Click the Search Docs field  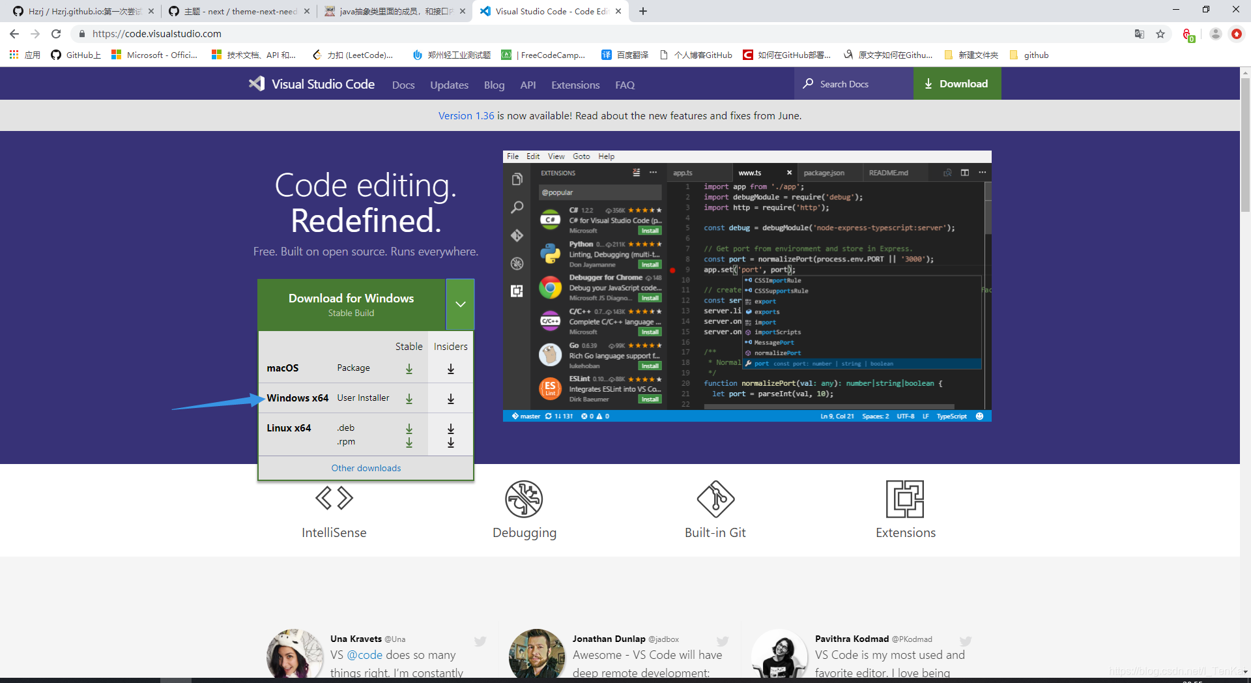[854, 83]
